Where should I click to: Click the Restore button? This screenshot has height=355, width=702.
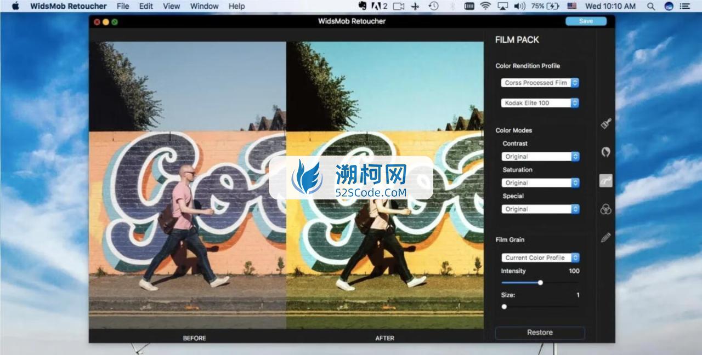coord(540,333)
